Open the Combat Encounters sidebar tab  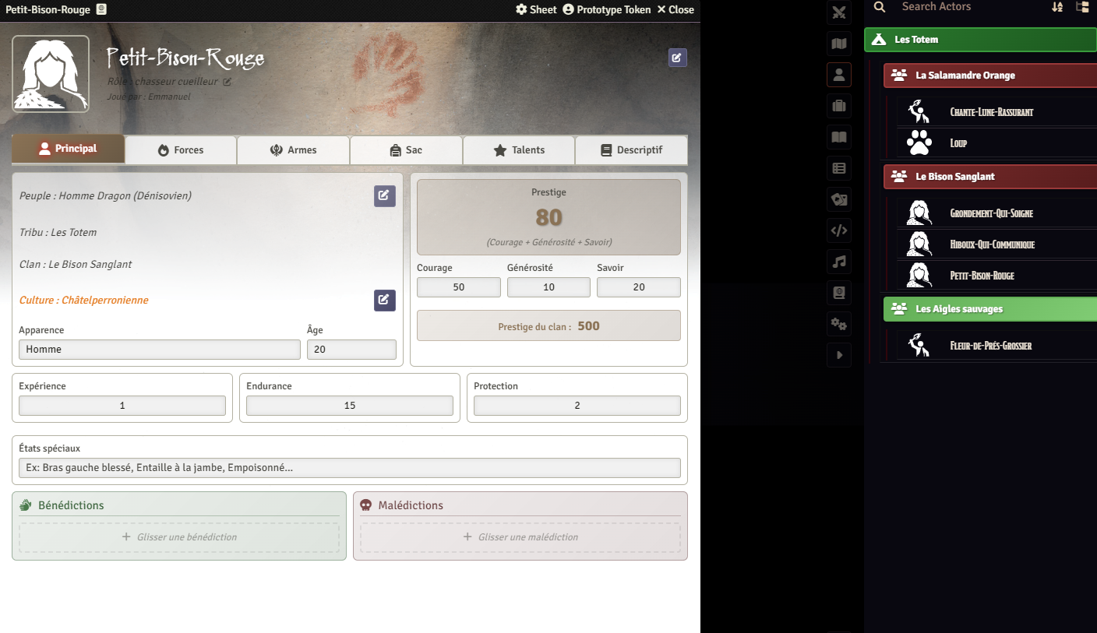838,12
